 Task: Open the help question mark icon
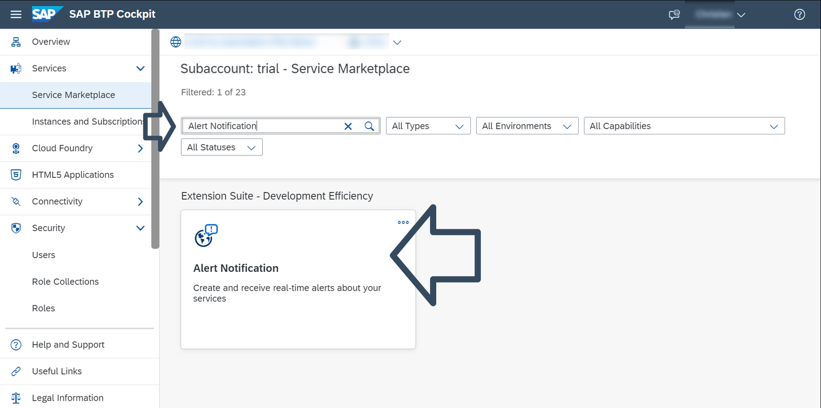tap(799, 15)
